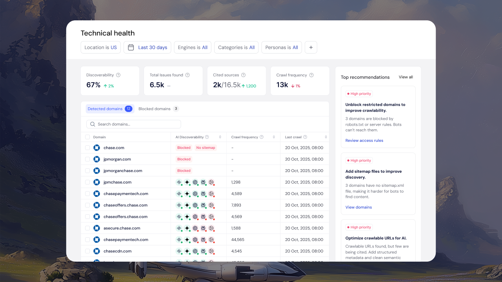Click the No sitemap badge for chase.com
This screenshot has height=282, width=502.
206,148
